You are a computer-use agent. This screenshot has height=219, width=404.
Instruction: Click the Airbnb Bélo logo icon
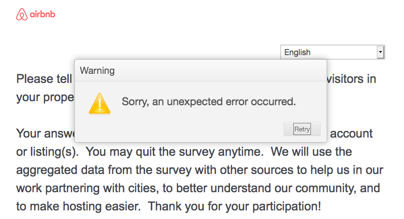click(21, 14)
